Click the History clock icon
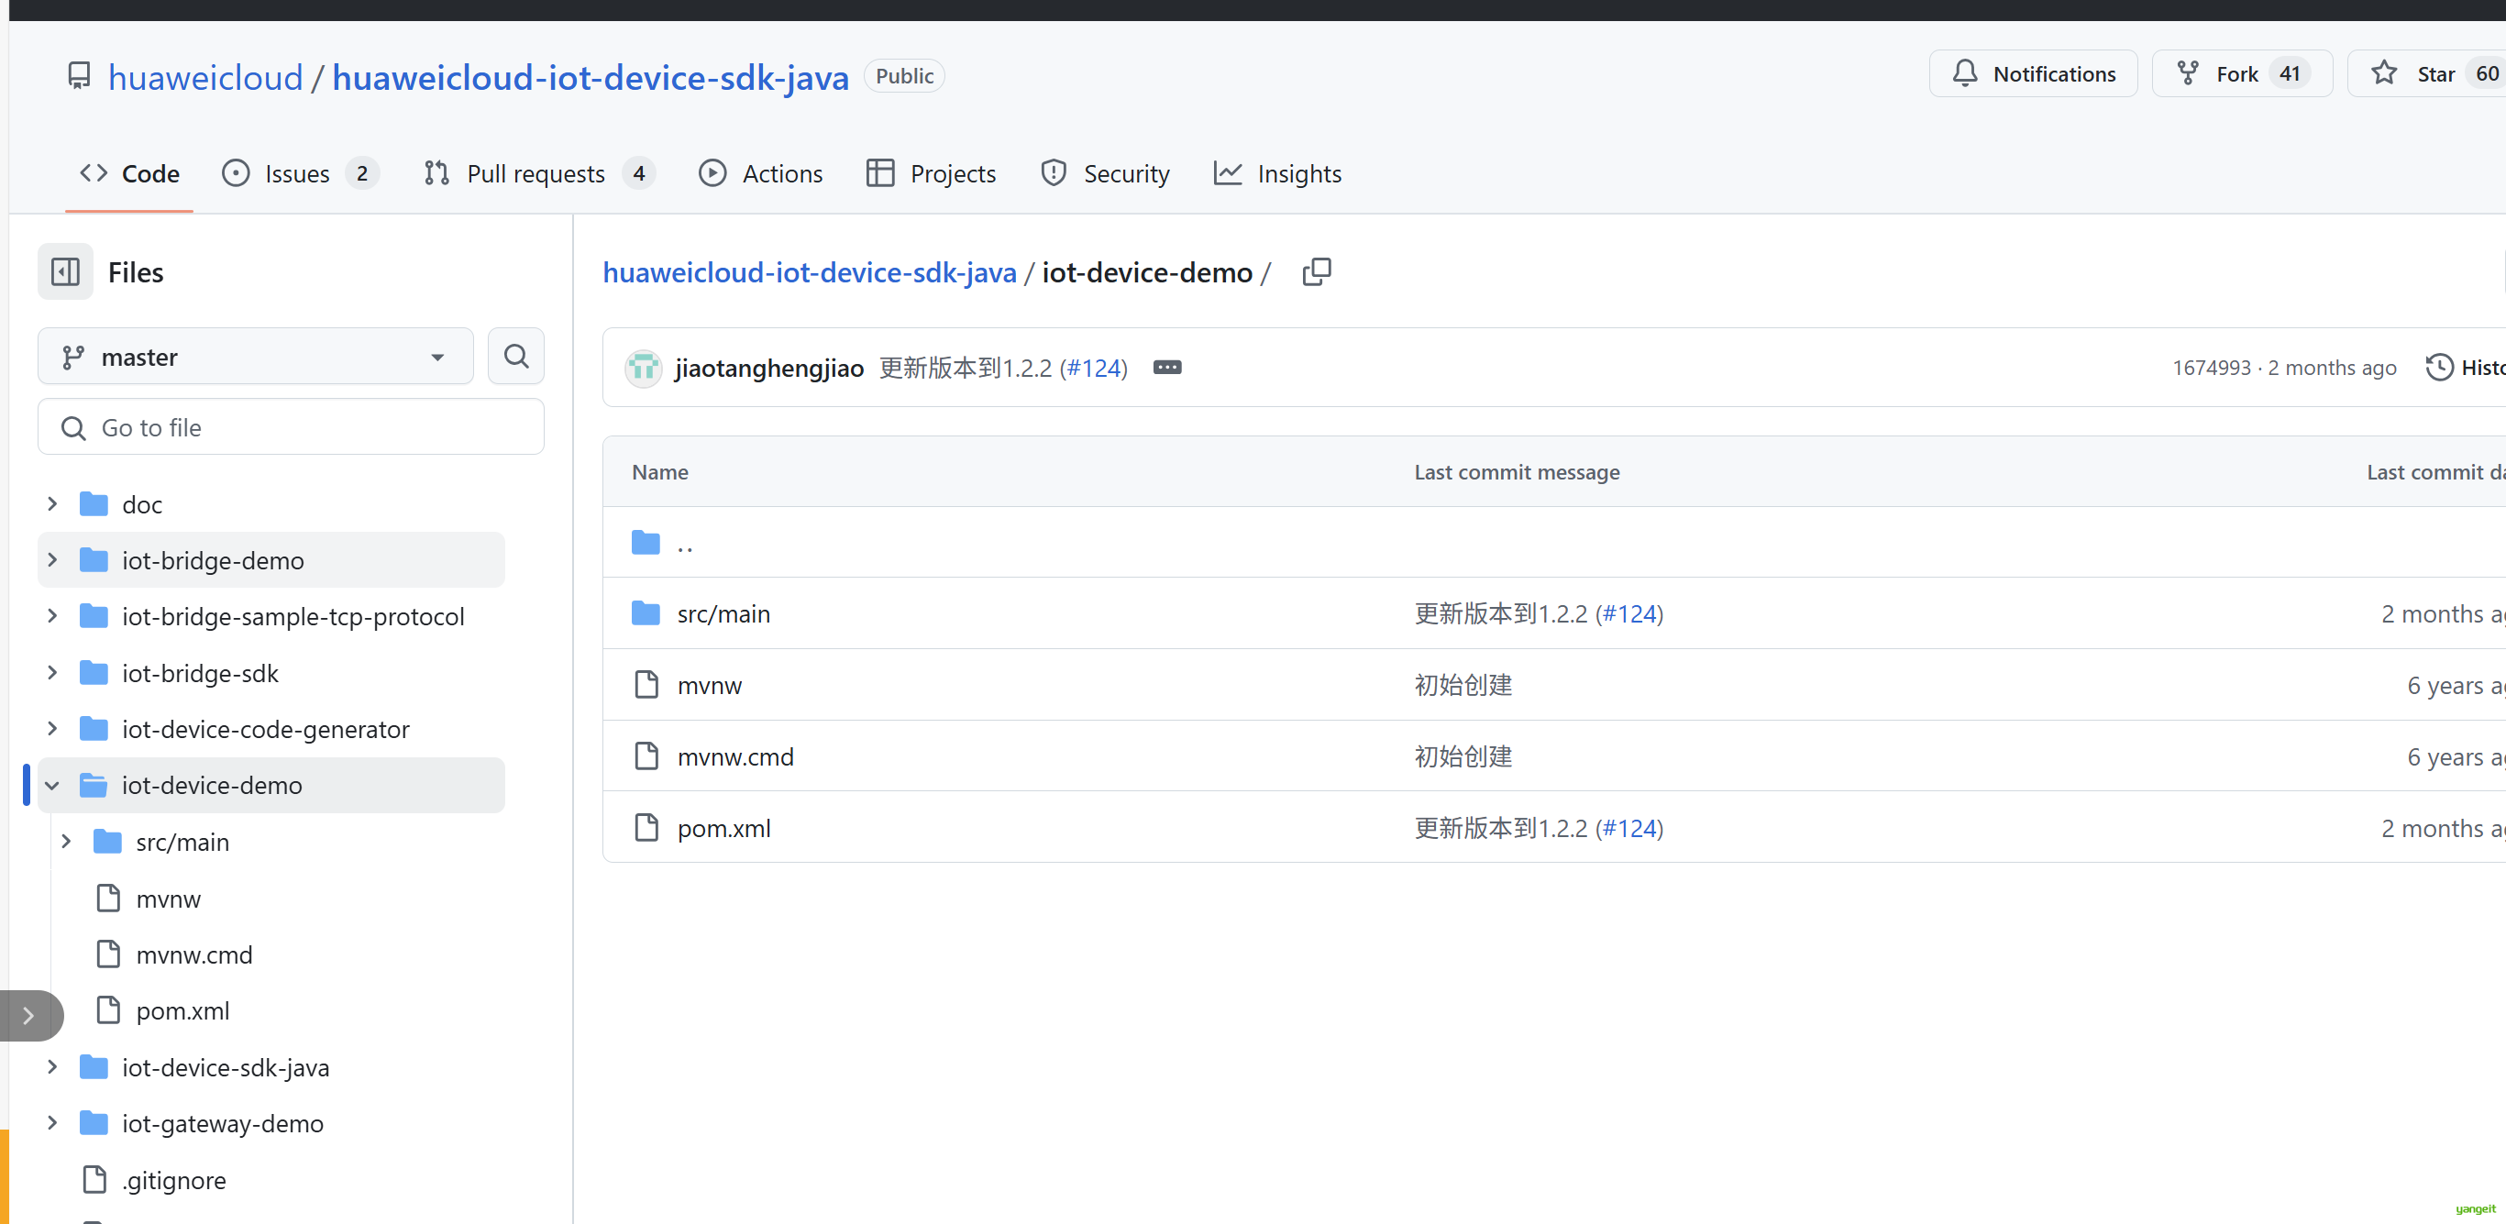2506x1224 pixels. click(2439, 368)
